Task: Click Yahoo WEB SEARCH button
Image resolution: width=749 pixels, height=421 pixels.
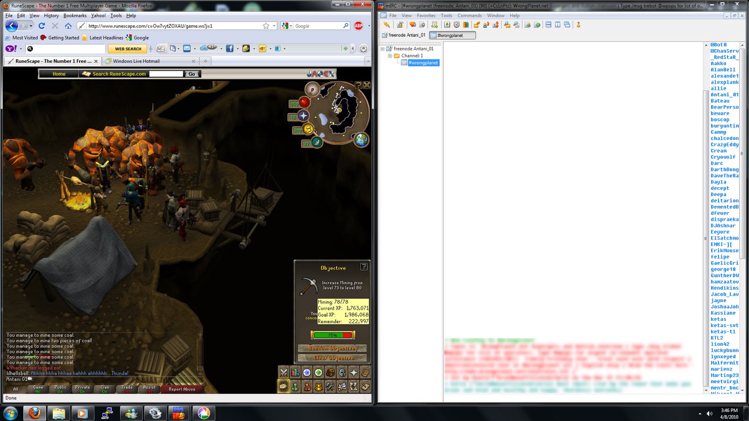Action: coord(128,49)
